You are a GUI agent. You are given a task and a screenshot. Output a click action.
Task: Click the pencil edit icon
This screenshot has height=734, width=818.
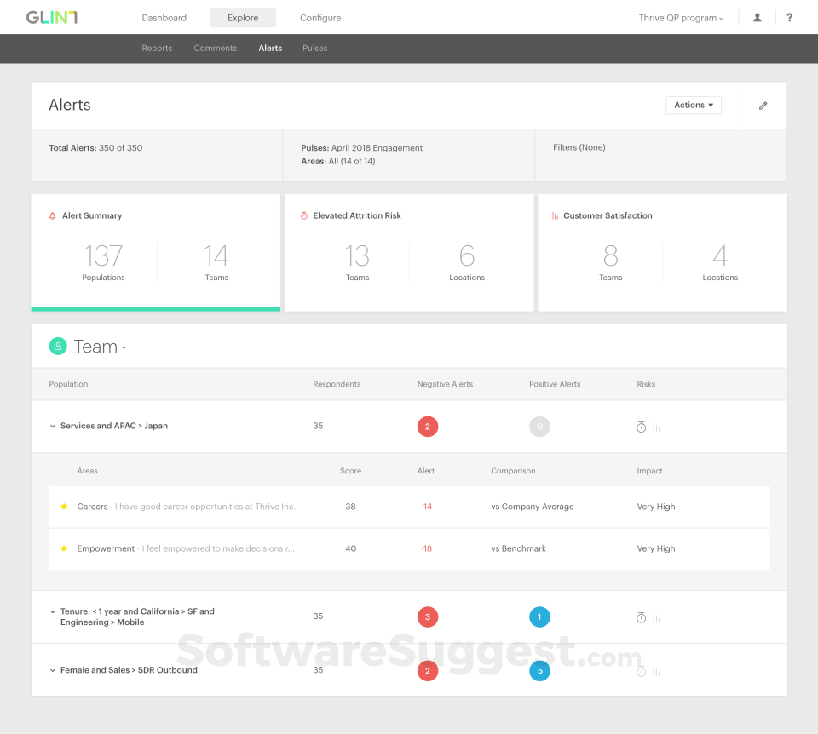click(x=763, y=106)
